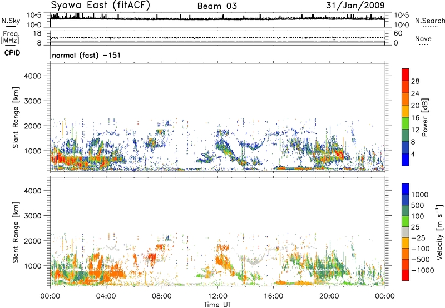
Task: Select the '20' value on Power colorbar
Action: pyautogui.click(x=415, y=106)
